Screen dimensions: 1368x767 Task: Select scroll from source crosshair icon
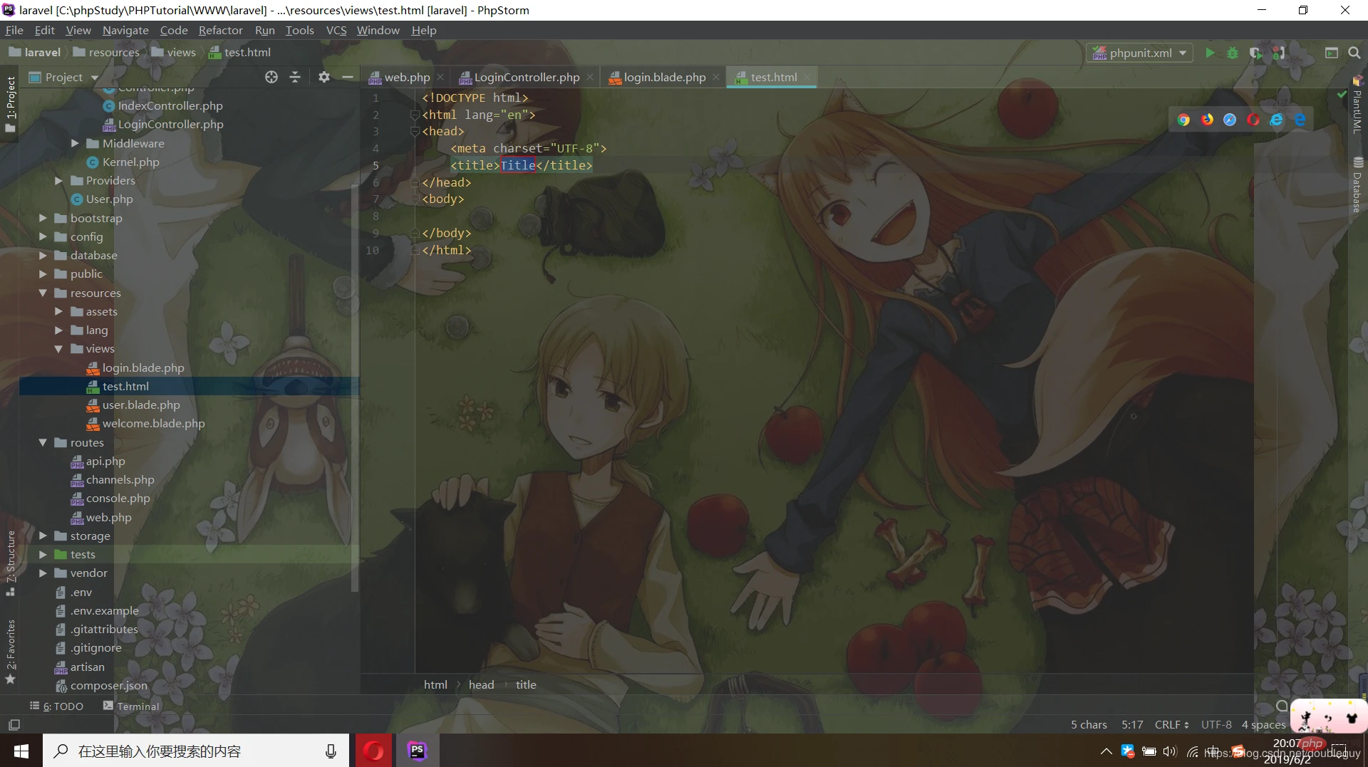(271, 77)
